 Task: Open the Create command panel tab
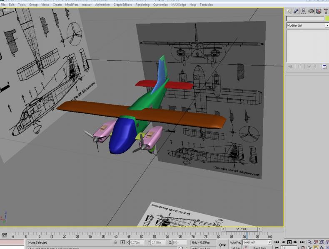[289, 11]
